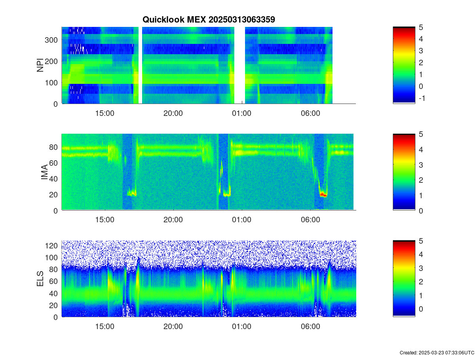
Task: Click the title "Quicklook MEX 20250313063359"
Action: tap(209, 19)
